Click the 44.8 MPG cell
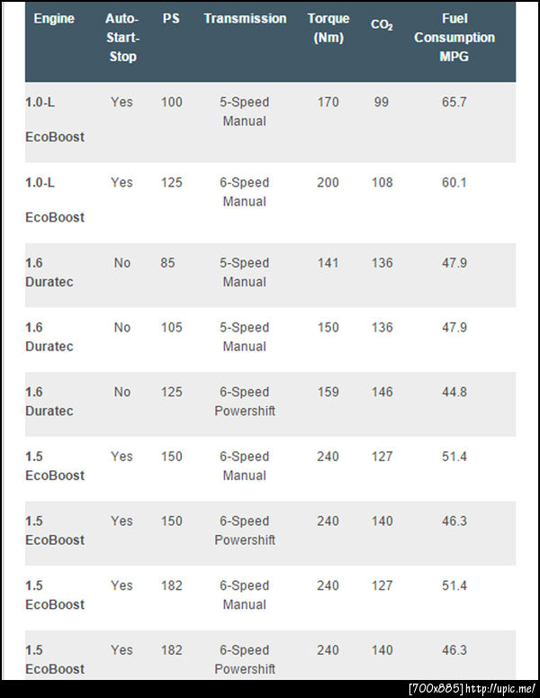Screen dimensions: 540x698 pos(454,392)
